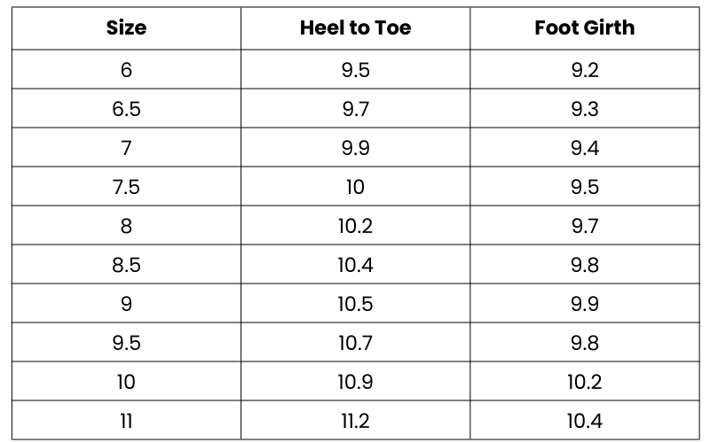Click Foot Girth value 9.4
The width and height of the screenshot is (710, 443).
click(585, 148)
